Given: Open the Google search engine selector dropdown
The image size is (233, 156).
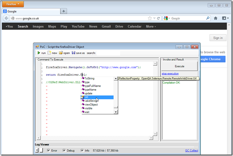Looking at the screenshot, I should [x=167, y=18].
